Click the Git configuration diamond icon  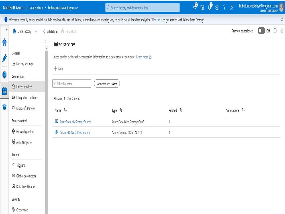pyautogui.click(x=13, y=131)
